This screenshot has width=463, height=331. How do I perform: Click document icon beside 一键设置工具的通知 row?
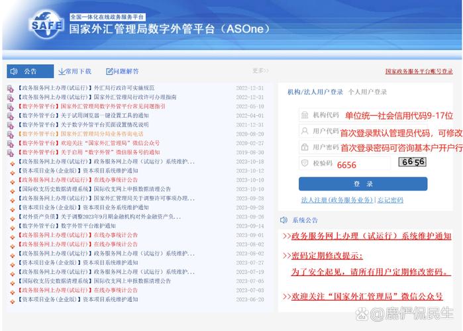tap(11, 116)
